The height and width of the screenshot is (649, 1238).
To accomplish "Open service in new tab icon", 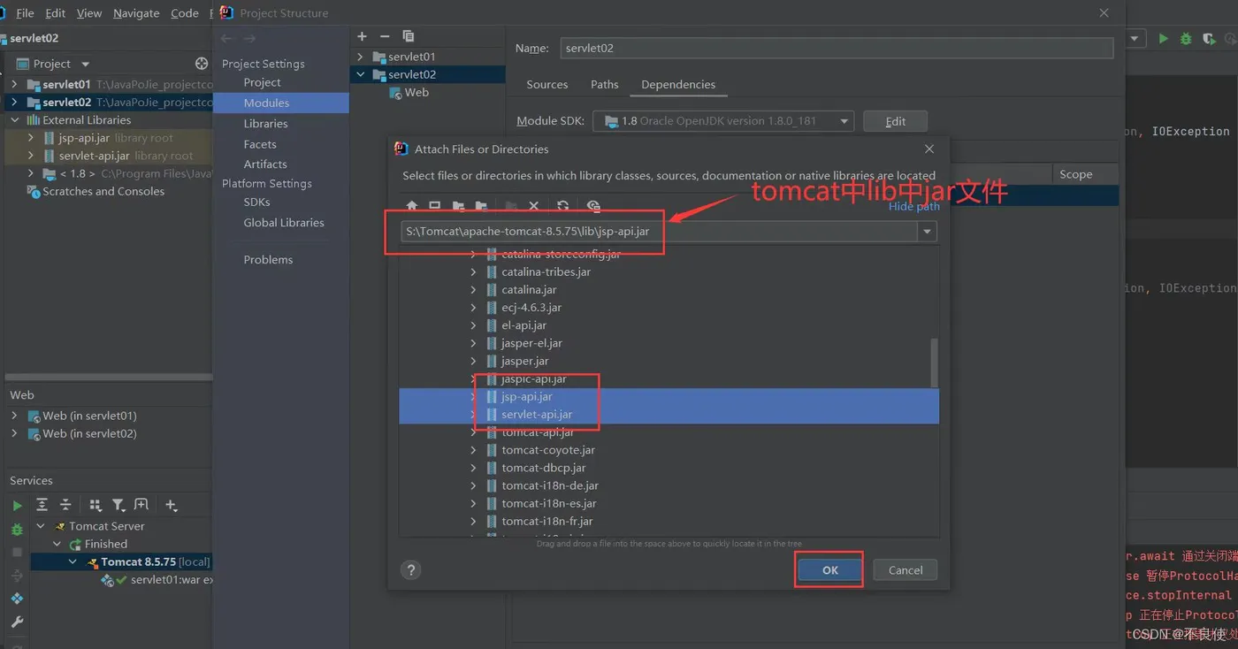I will click(x=141, y=505).
